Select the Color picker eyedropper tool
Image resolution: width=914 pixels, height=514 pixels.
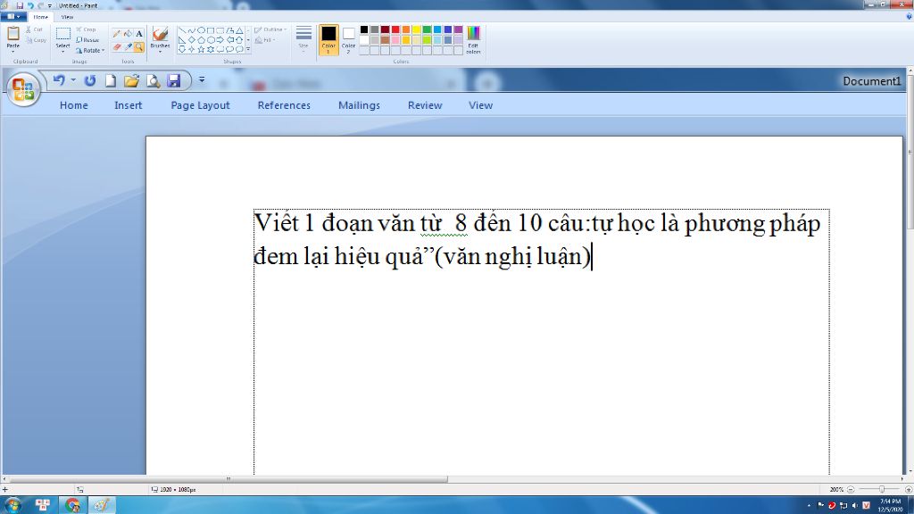(x=128, y=46)
